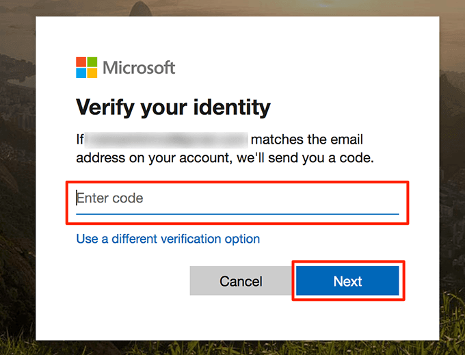Click the background photo right of the dialog
465x355 pixels.
pyautogui.click(x=451, y=178)
